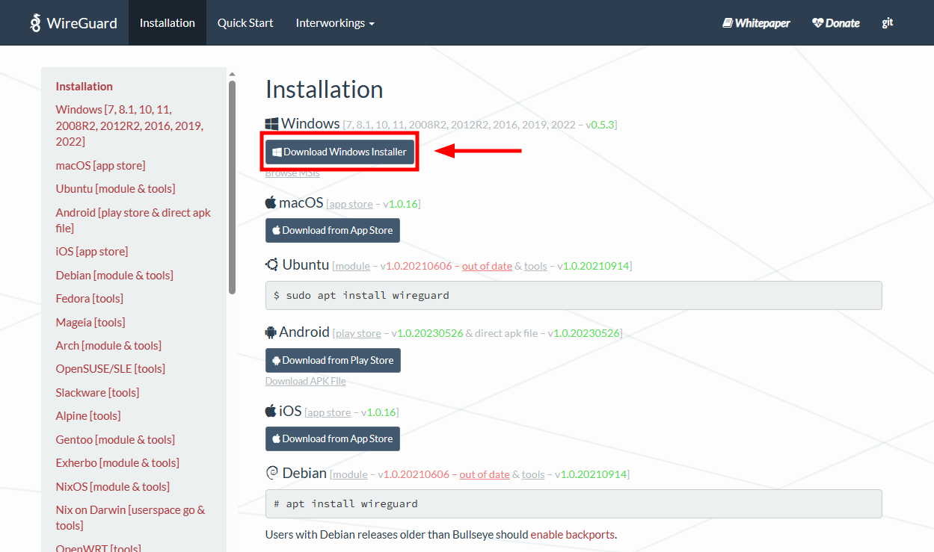Open the enable backports link
Screen dimensions: 934x552
(572, 535)
